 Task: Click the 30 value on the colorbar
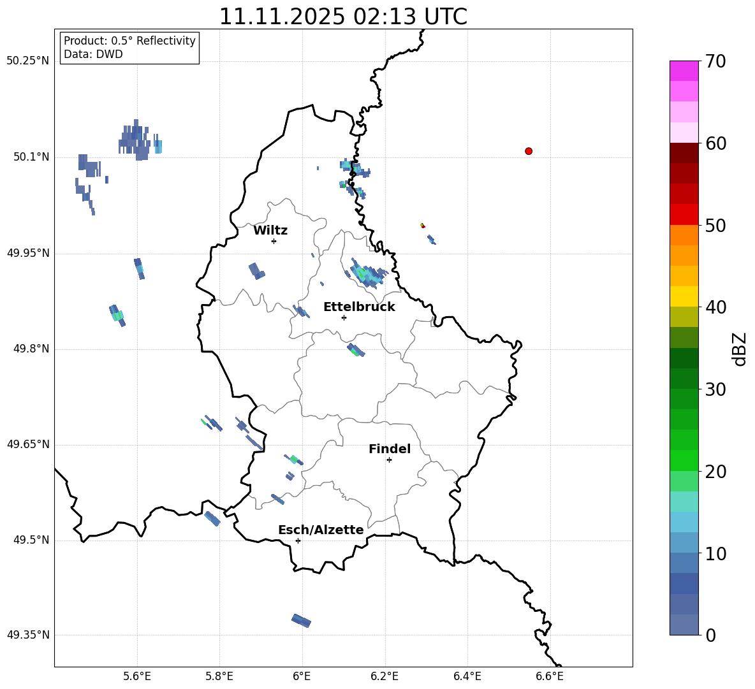pyautogui.click(x=715, y=389)
